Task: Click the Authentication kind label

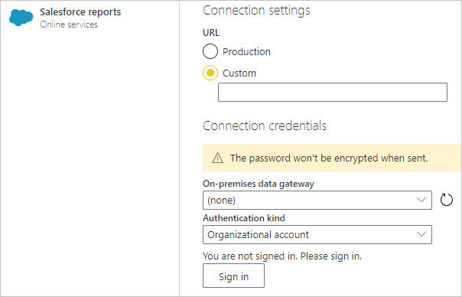Action: [244, 218]
